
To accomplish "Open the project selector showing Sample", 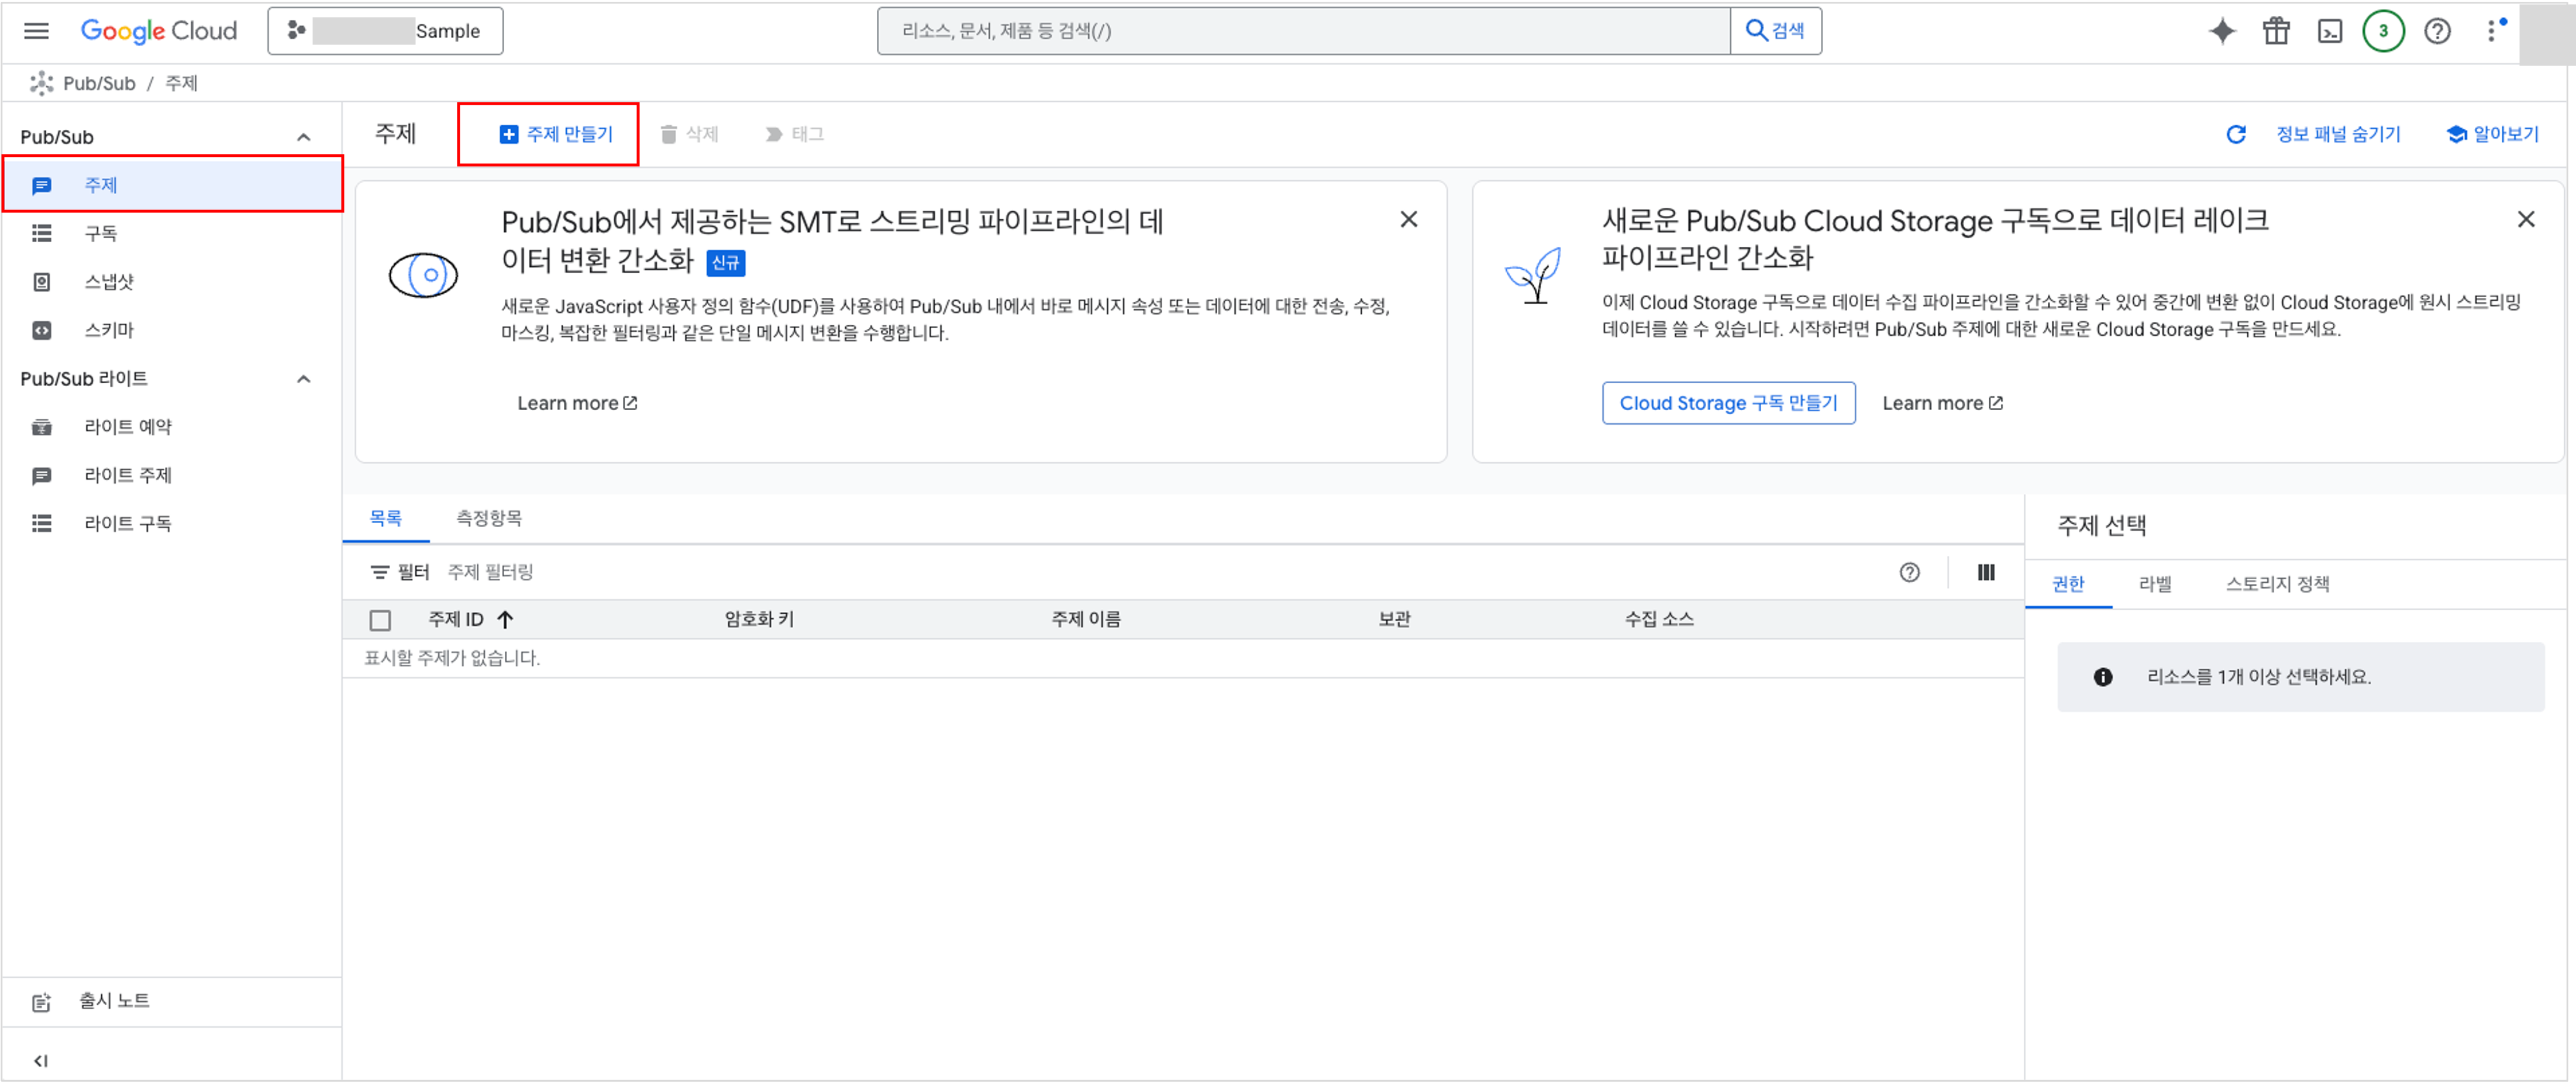I will pyautogui.click(x=385, y=31).
